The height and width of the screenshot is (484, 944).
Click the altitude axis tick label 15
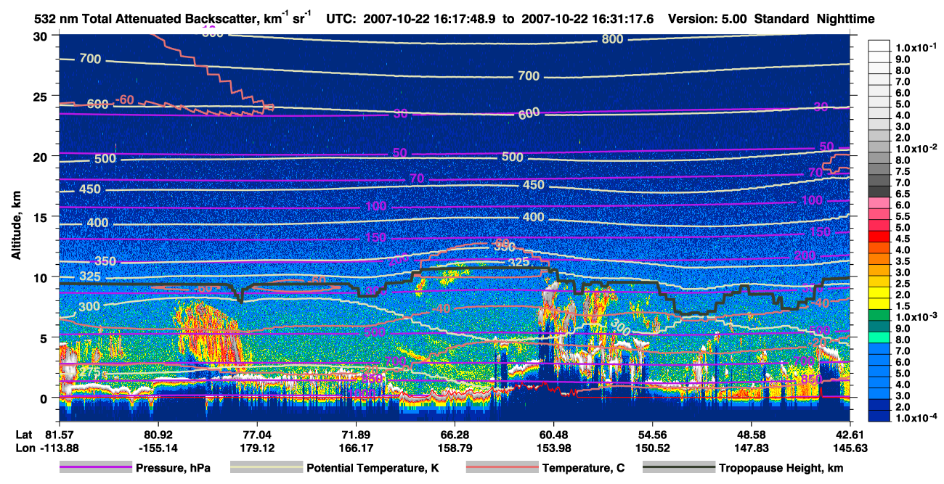tap(42, 217)
